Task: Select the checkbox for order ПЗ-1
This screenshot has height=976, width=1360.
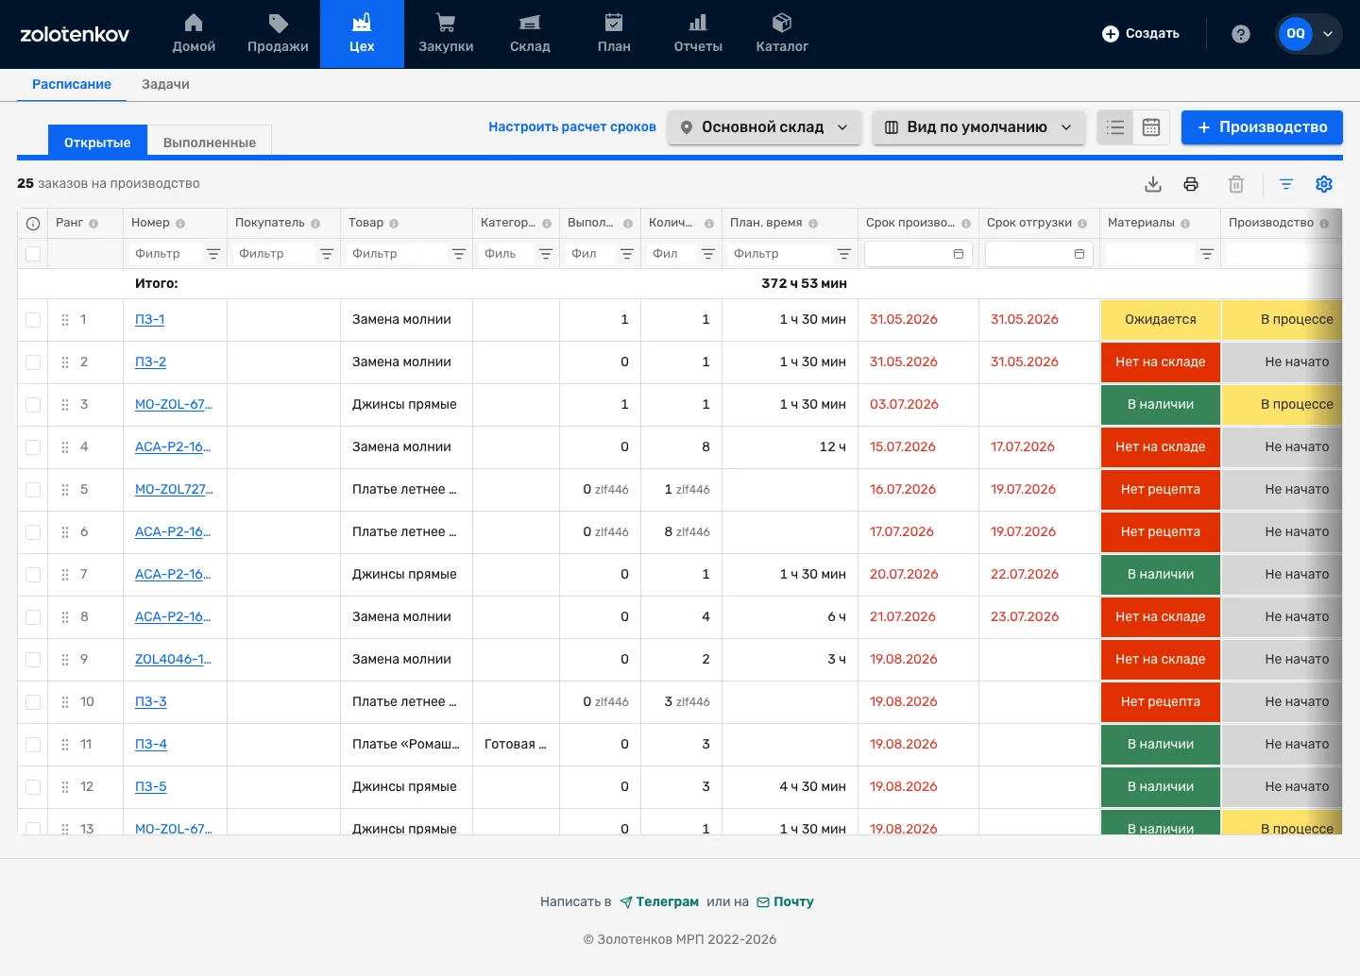Action: (x=33, y=320)
